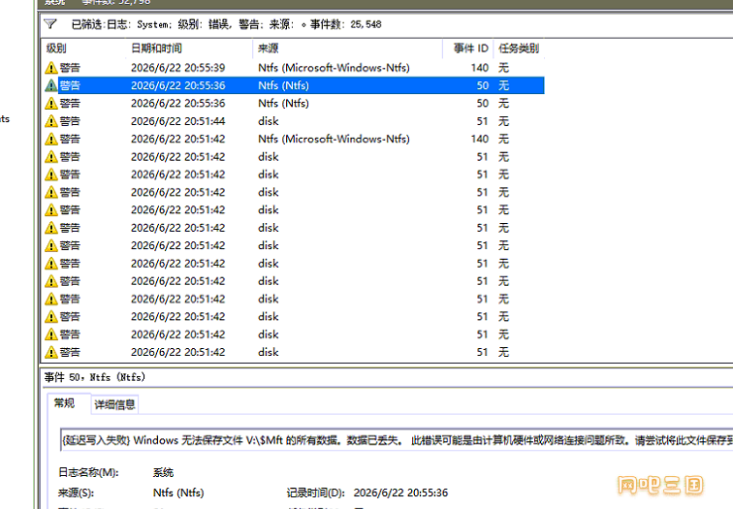This screenshot has height=509, width=733.
Task: Click the source value Ntfs (Ntfs) in details
Action: (x=178, y=493)
